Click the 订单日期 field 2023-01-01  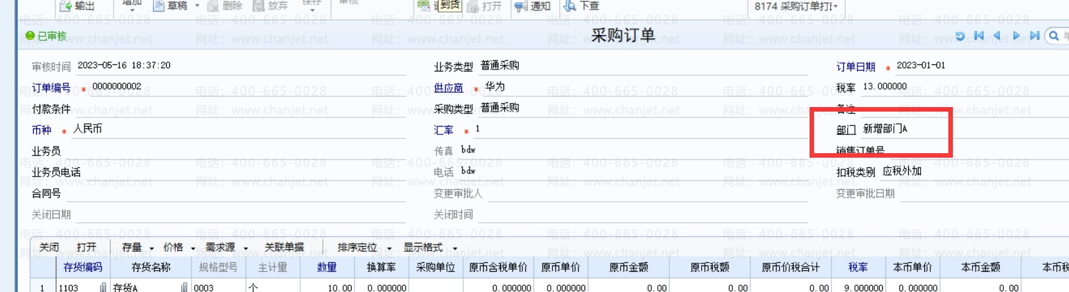(981, 66)
